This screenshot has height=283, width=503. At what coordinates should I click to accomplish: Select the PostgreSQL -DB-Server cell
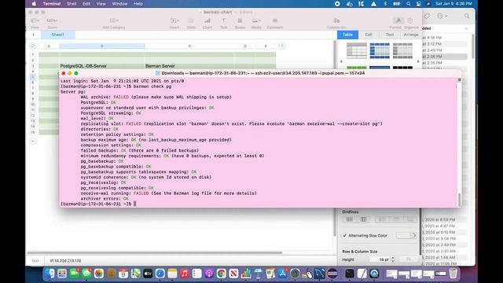[x=102, y=66]
